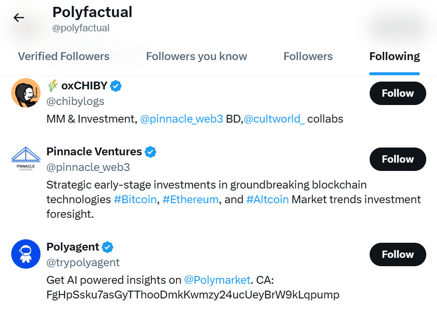
Task: Open oxCHIBY's profile avatar
Action: (x=26, y=93)
